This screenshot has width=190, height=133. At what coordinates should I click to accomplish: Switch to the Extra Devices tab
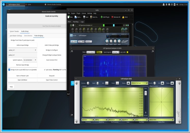point(28,36)
